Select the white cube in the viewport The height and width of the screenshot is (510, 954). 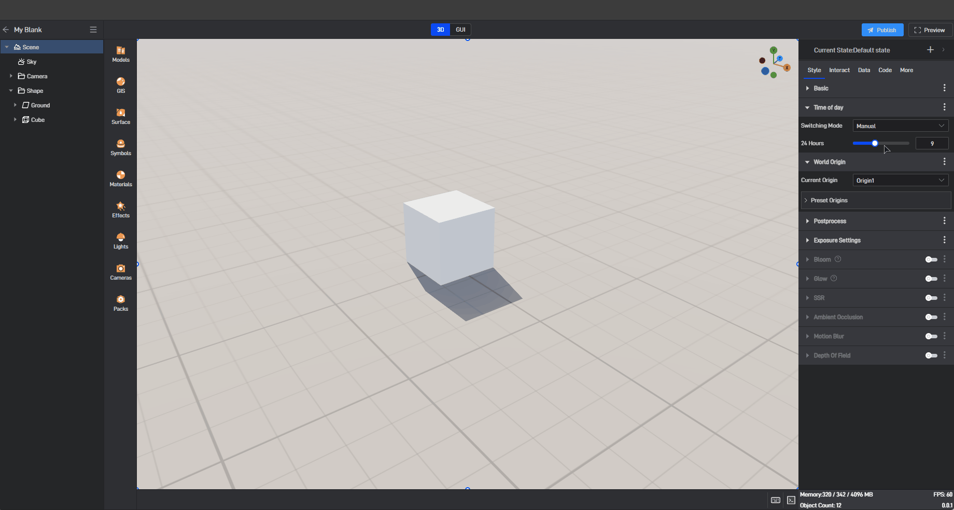pos(449,237)
